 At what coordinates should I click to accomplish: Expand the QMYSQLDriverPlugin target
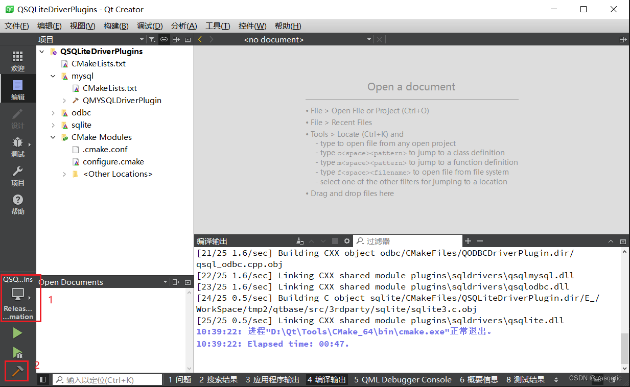(x=64, y=101)
